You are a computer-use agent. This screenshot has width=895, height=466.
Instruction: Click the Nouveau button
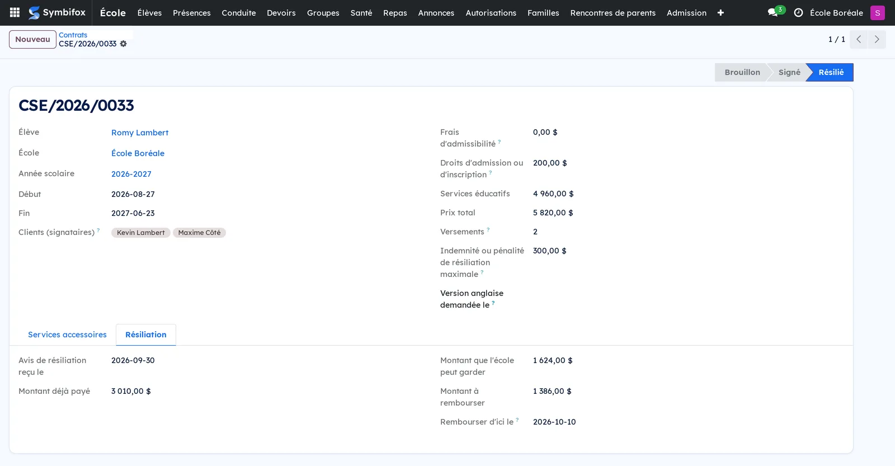click(x=32, y=39)
